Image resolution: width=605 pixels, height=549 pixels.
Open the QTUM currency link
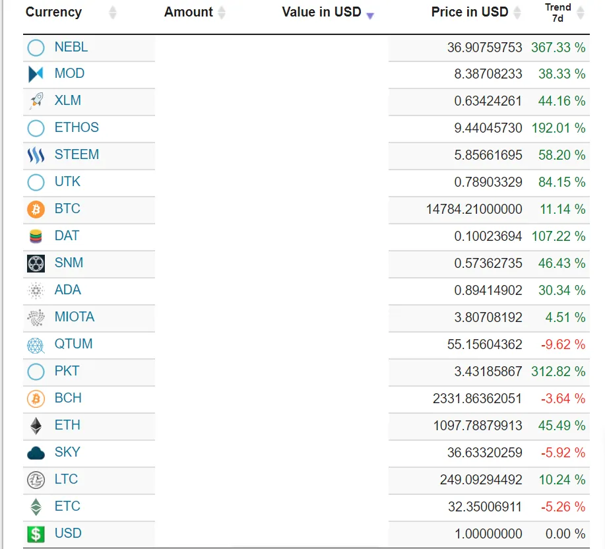click(x=74, y=344)
